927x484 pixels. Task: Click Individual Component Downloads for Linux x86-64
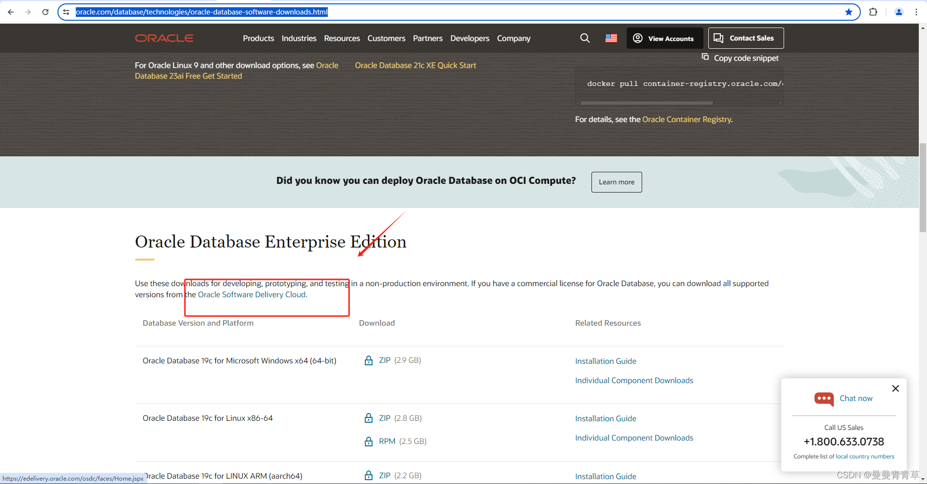[634, 438]
